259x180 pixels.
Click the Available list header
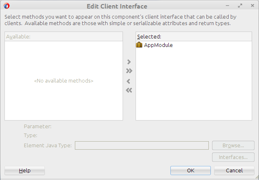pyautogui.click(x=64, y=37)
